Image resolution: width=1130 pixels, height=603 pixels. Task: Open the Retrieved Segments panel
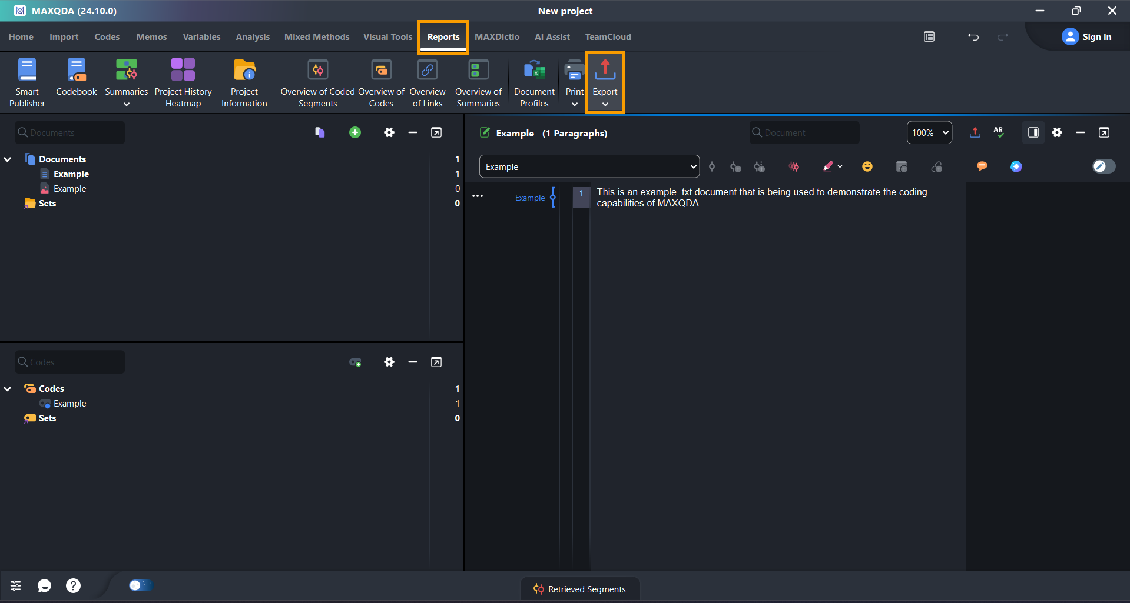pos(580,589)
